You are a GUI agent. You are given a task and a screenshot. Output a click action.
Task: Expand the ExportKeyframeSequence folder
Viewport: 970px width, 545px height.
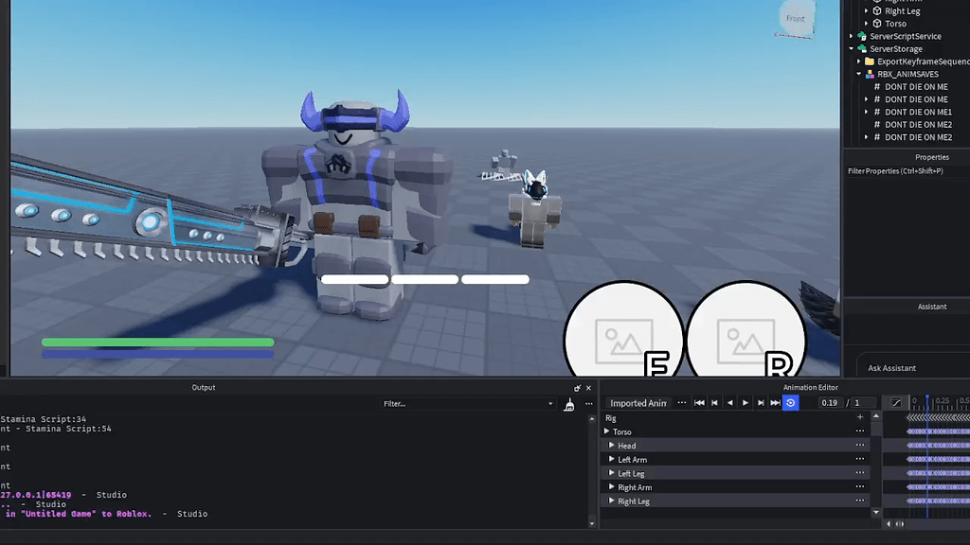tap(858, 62)
